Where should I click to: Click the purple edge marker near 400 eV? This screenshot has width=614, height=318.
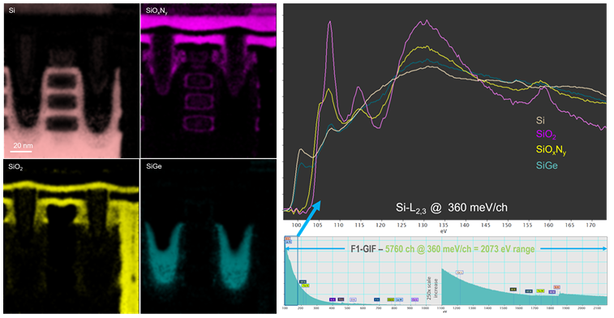333,299
